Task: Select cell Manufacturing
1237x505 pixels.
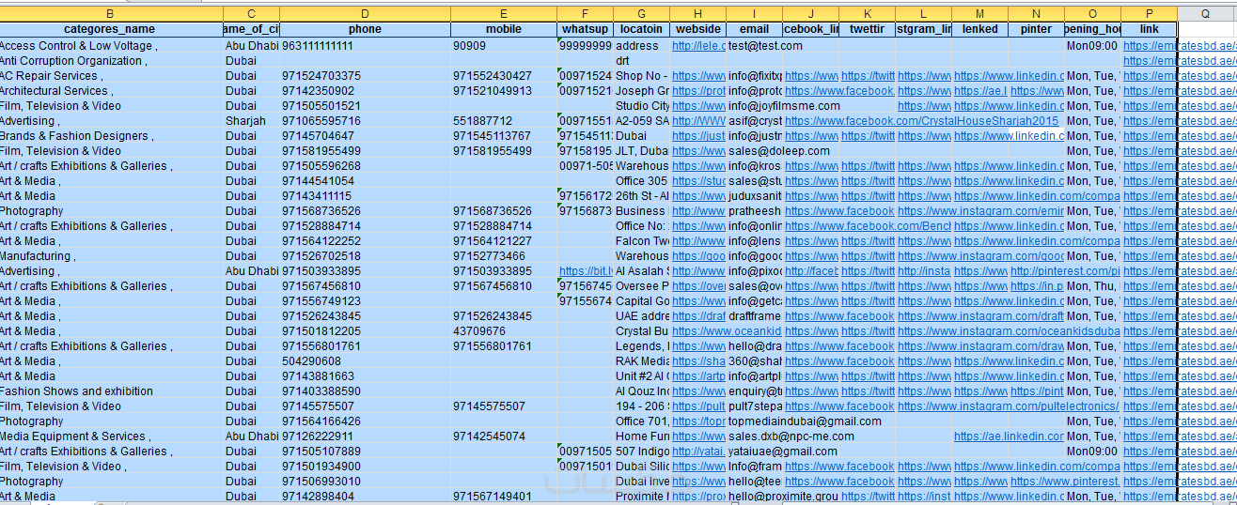Action: [x=111, y=256]
